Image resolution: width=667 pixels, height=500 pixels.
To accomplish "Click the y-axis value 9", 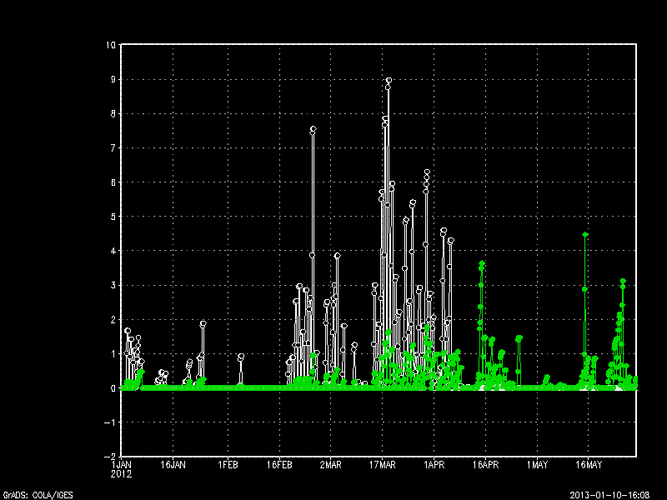I will pos(113,79).
